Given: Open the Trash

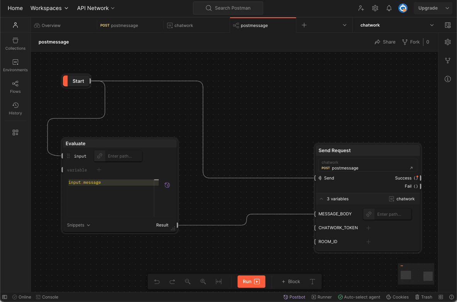Looking at the screenshot, I should coord(423,297).
